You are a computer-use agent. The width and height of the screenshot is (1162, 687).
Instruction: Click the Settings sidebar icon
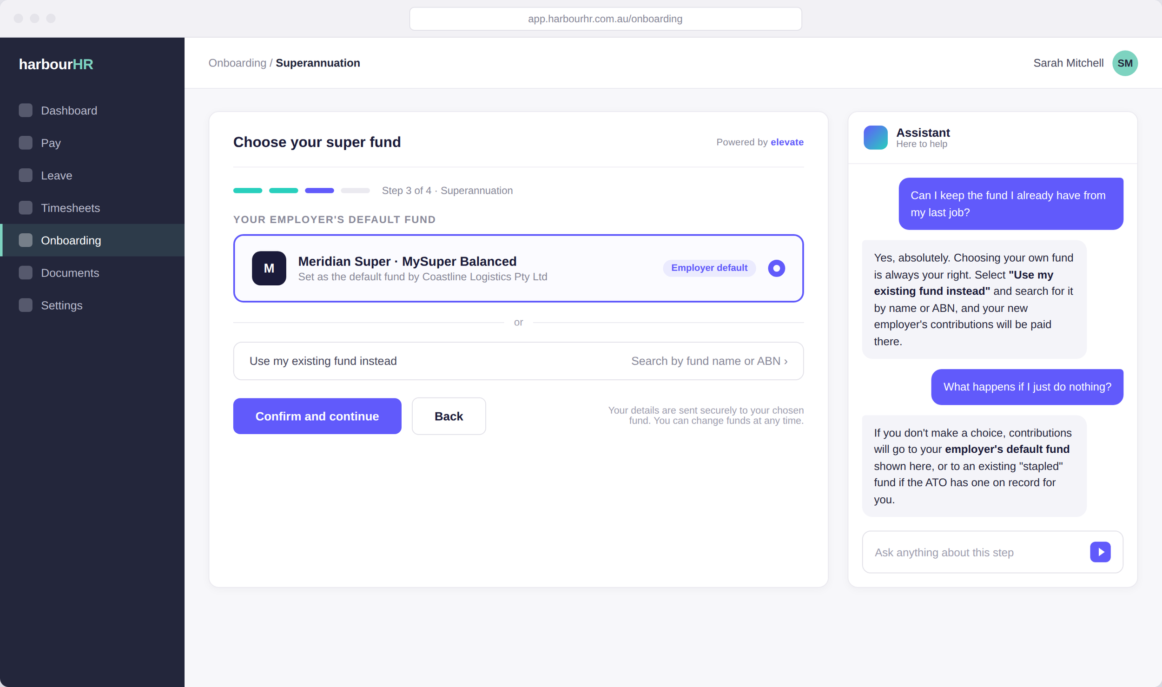point(26,305)
